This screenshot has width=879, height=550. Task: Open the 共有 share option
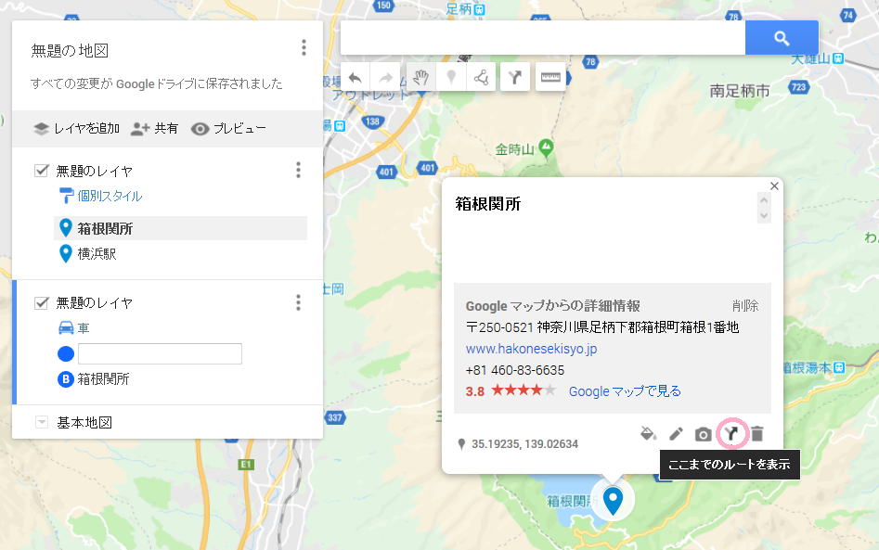click(154, 129)
